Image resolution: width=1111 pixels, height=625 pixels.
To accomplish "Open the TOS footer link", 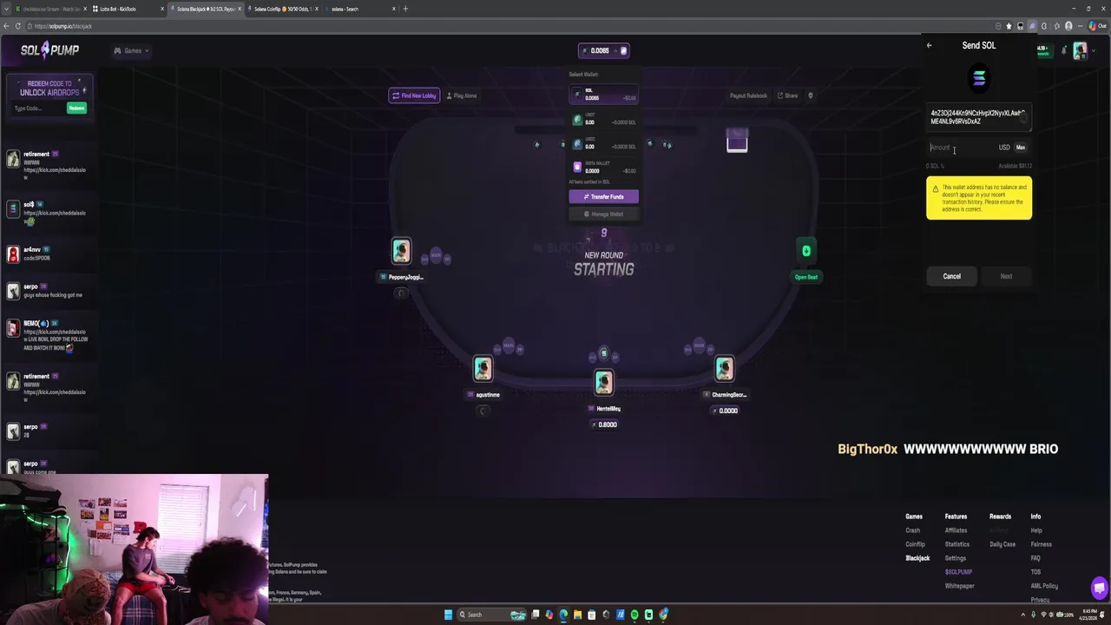I will 1035,572.
